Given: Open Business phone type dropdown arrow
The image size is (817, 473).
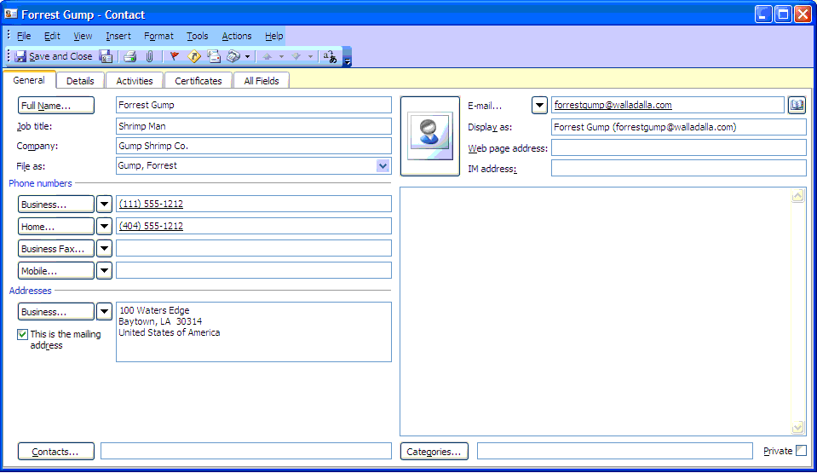Looking at the screenshot, I should pos(104,204).
